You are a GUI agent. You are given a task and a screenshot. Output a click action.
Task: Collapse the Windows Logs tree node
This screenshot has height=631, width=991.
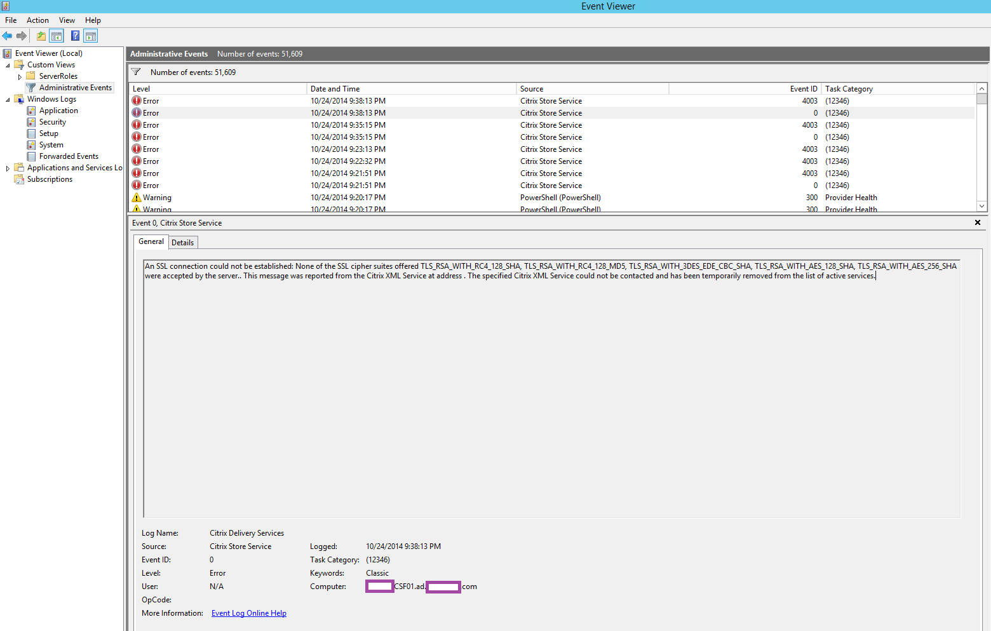8,99
